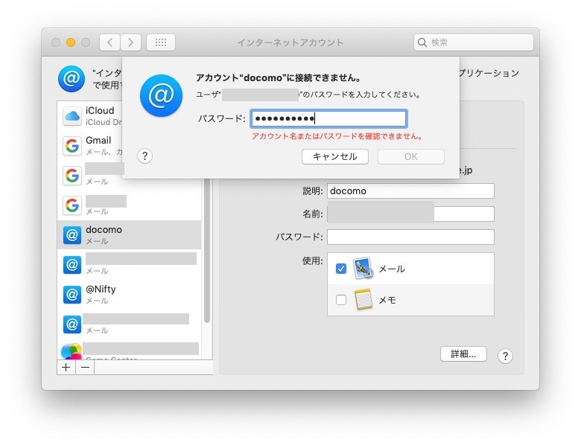Click the キャンセル button
This screenshot has width=581, height=445.
pos(335,156)
